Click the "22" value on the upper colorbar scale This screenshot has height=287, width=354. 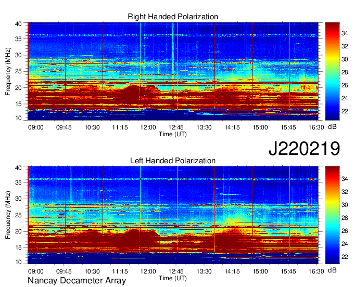(345, 111)
